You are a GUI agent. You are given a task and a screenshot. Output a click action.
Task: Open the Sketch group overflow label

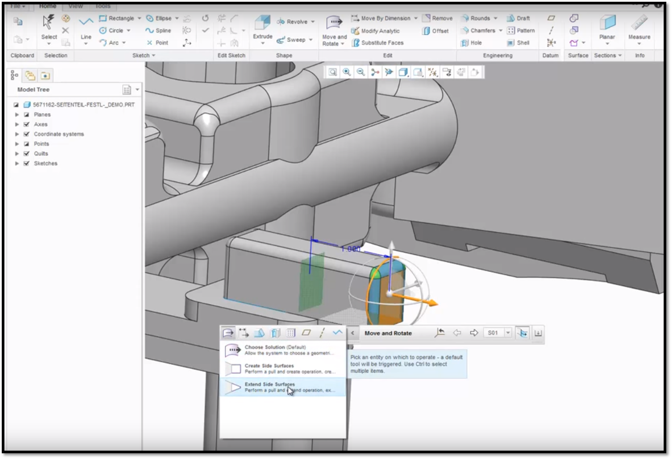pyautogui.click(x=144, y=55)
